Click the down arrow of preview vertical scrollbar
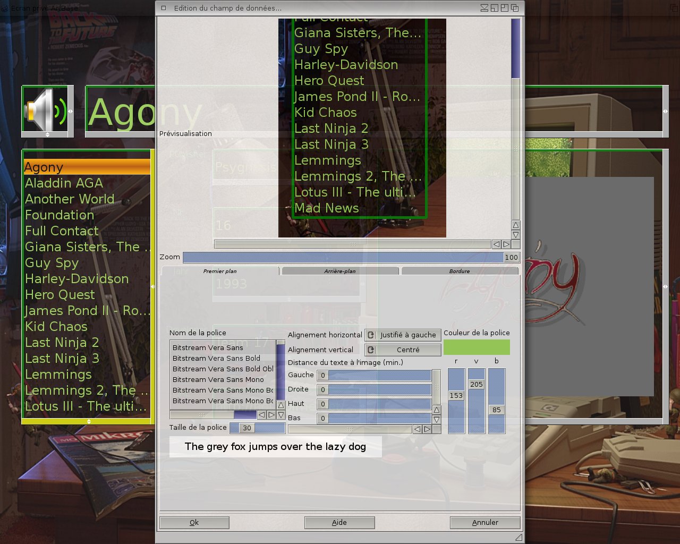This screenshot has width=680, height=544. [515, 234]
